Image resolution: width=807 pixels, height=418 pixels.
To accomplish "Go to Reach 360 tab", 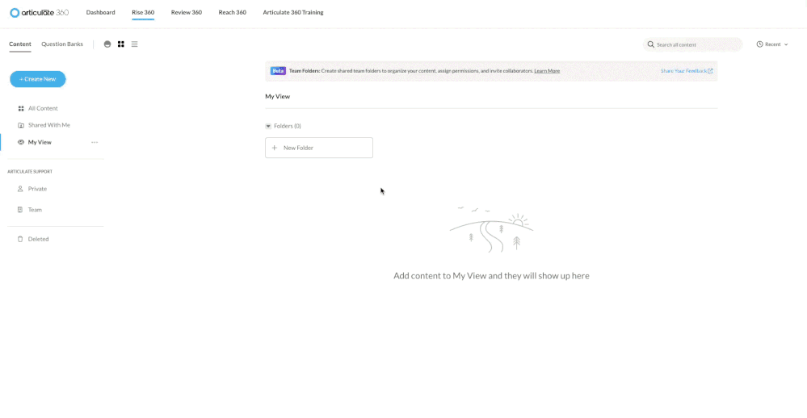I will tap(232, 12).
